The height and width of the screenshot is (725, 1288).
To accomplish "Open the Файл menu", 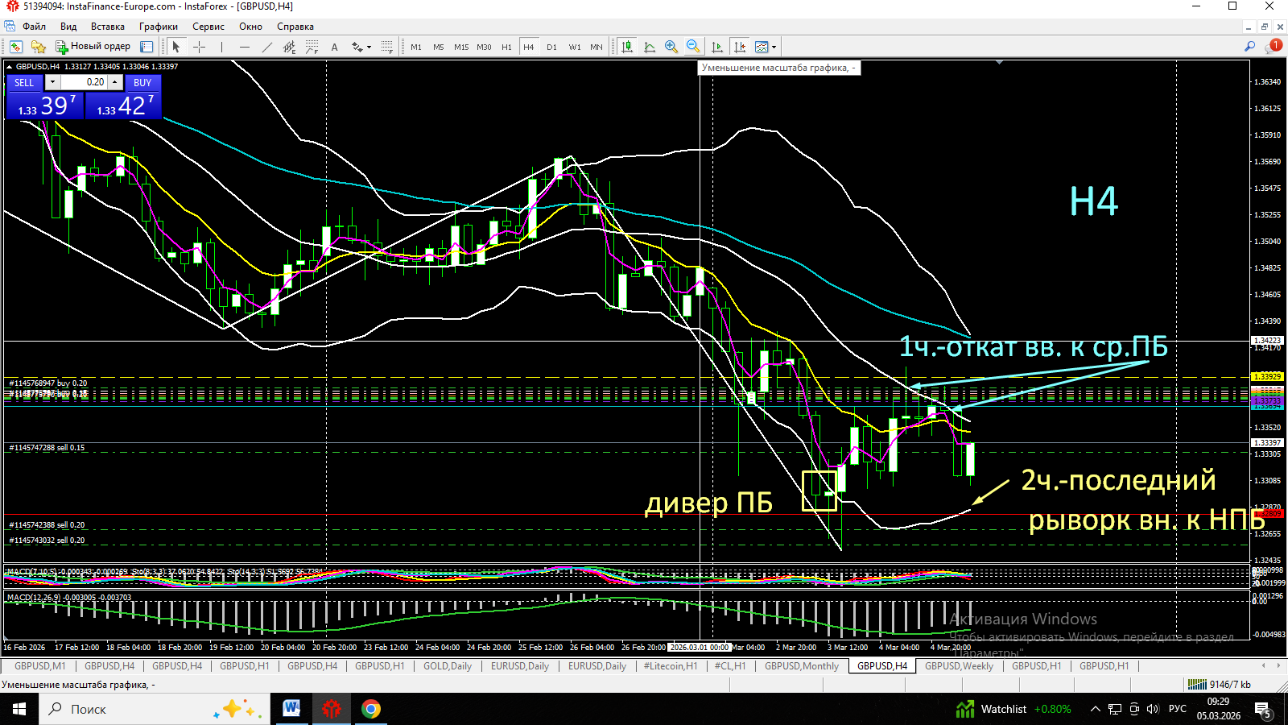I will click(x=34, y=27).
